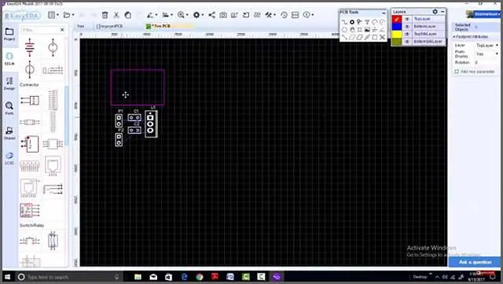Image resolution: width=503 pixels, height=284 pixels.
Task: Click the Delete trash icon in toolbar
Action: [105, 15]
